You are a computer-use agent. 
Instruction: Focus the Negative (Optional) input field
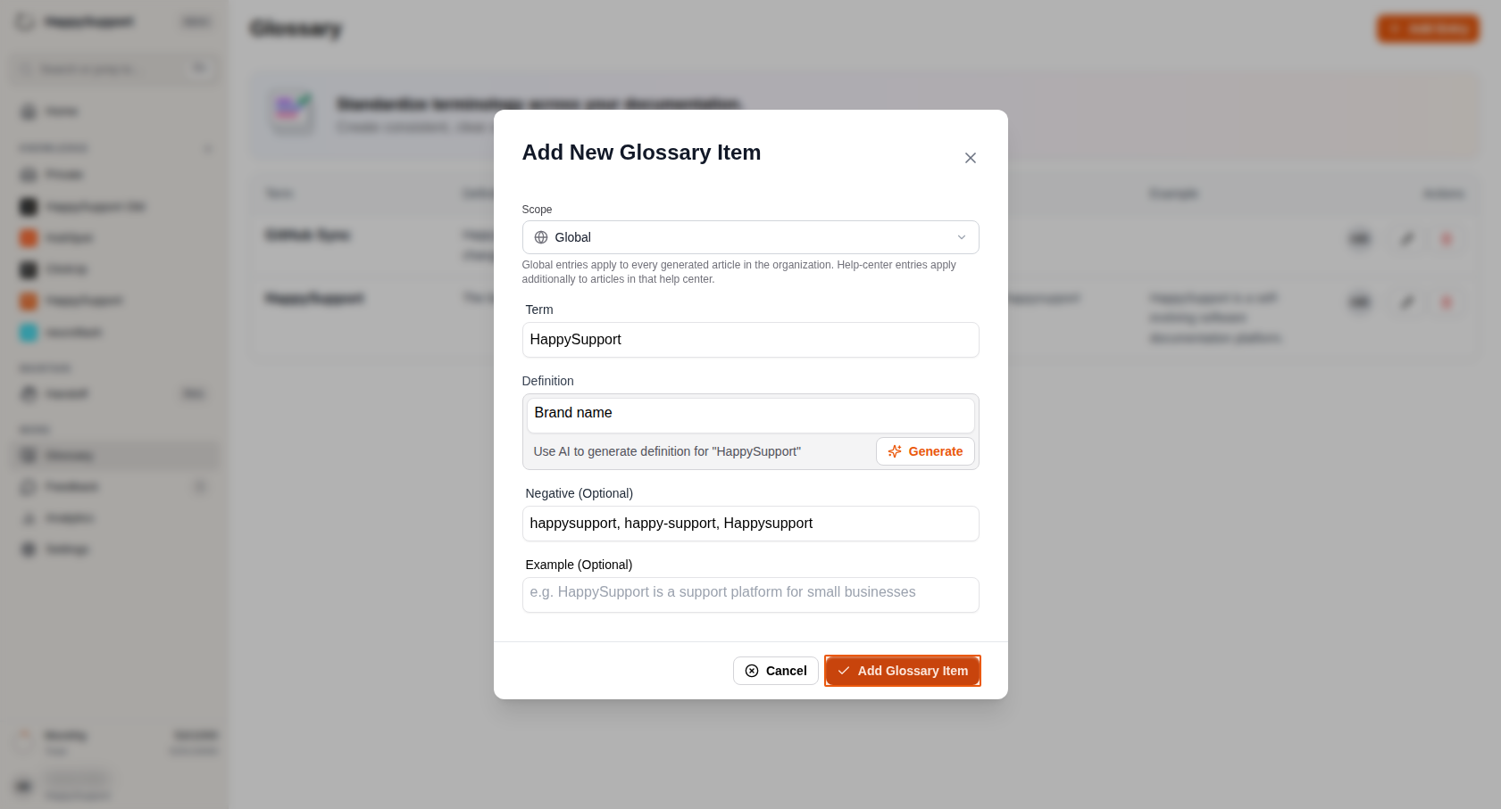(750, 524)
